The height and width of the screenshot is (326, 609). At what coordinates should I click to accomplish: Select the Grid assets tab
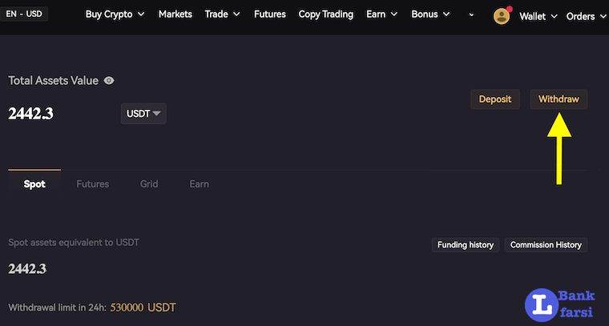149,184
